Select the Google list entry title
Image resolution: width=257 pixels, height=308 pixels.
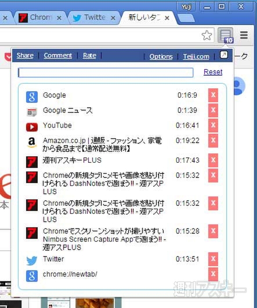click(55, 95)
